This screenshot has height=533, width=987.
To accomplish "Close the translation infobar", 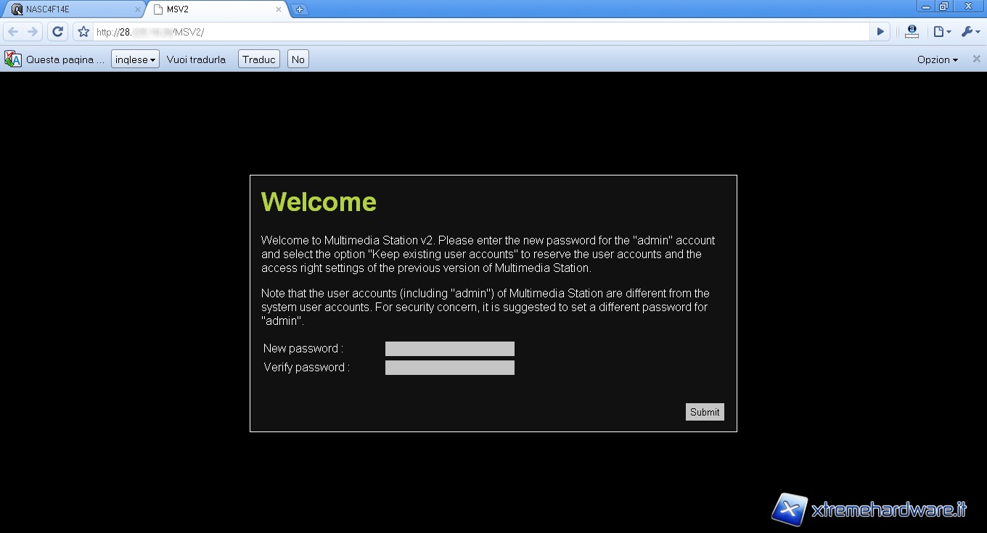I will (x=976, y=59).
